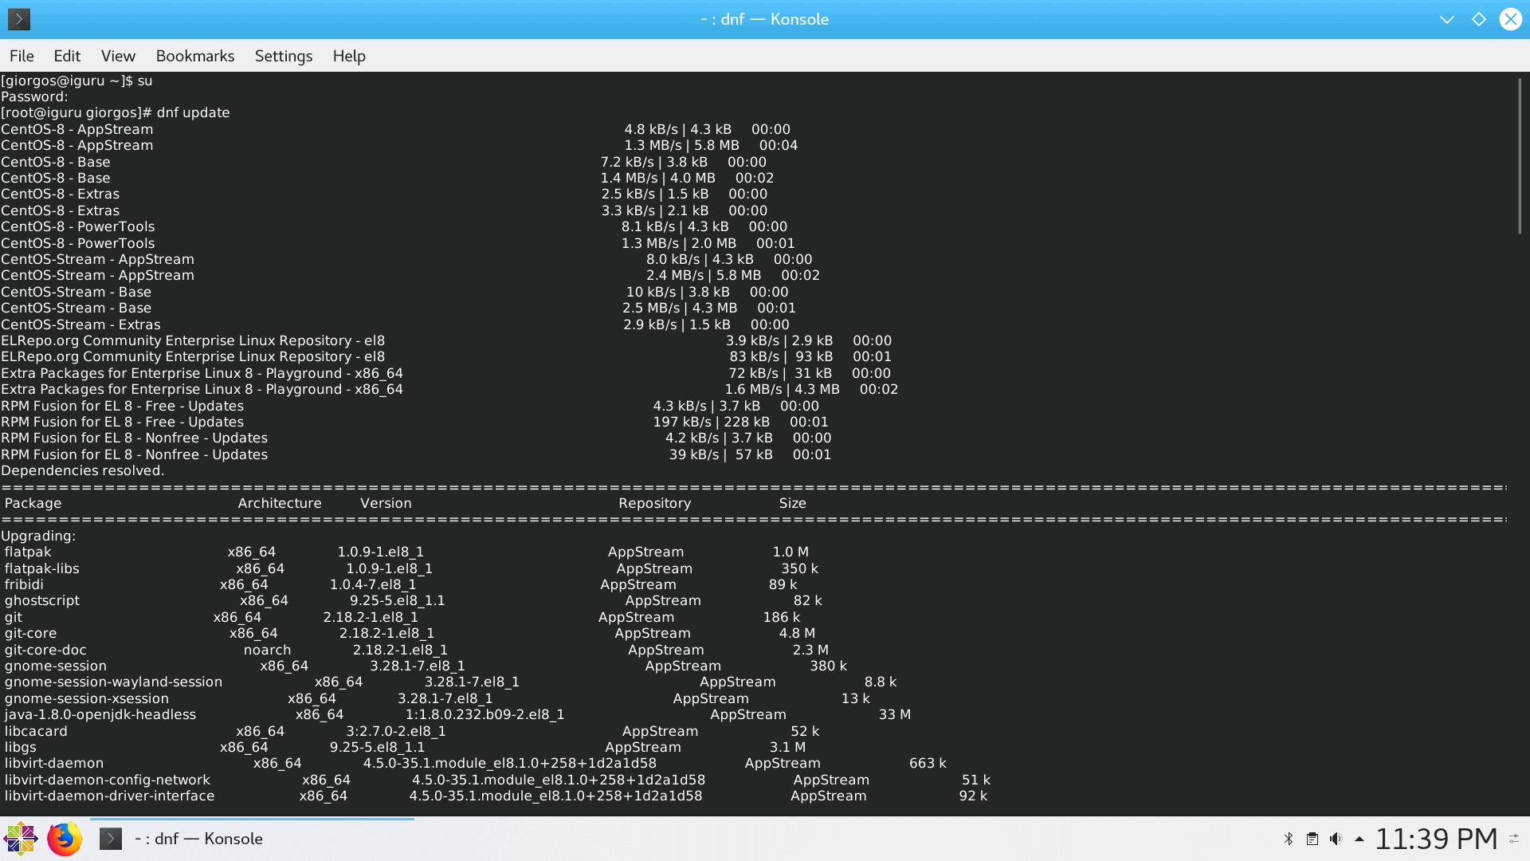
Task: Open the clipboard tray icon
Action: click(x=1312, y=839)
